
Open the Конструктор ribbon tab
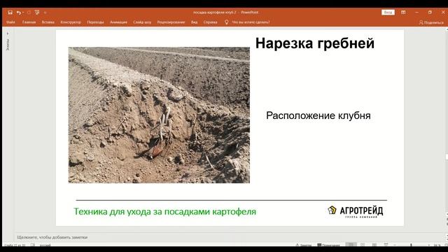pyautogui.click(x=71, y=22)
